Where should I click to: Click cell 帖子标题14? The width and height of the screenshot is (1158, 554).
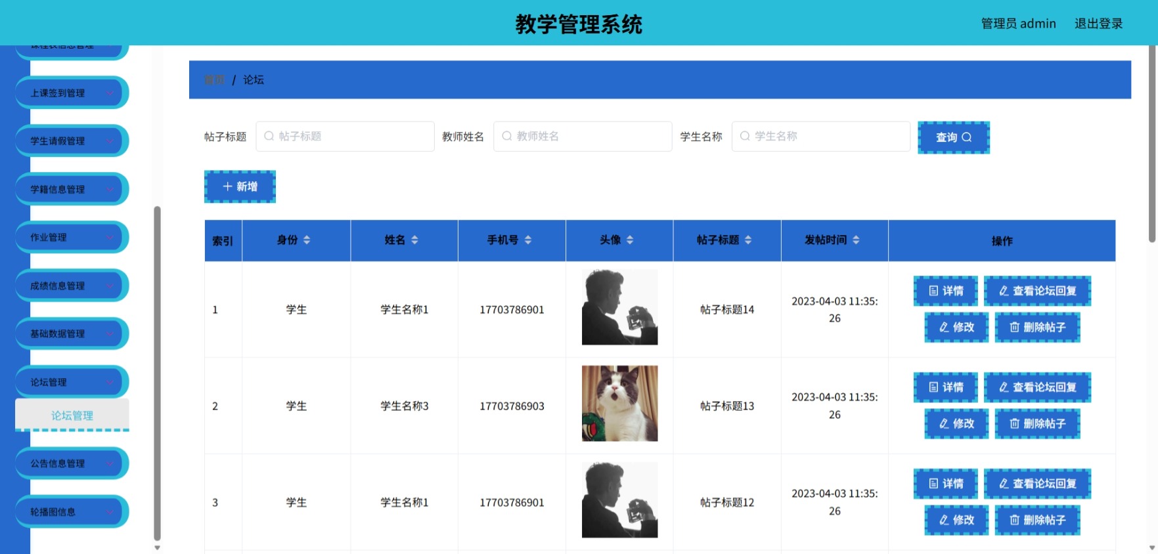727,310
